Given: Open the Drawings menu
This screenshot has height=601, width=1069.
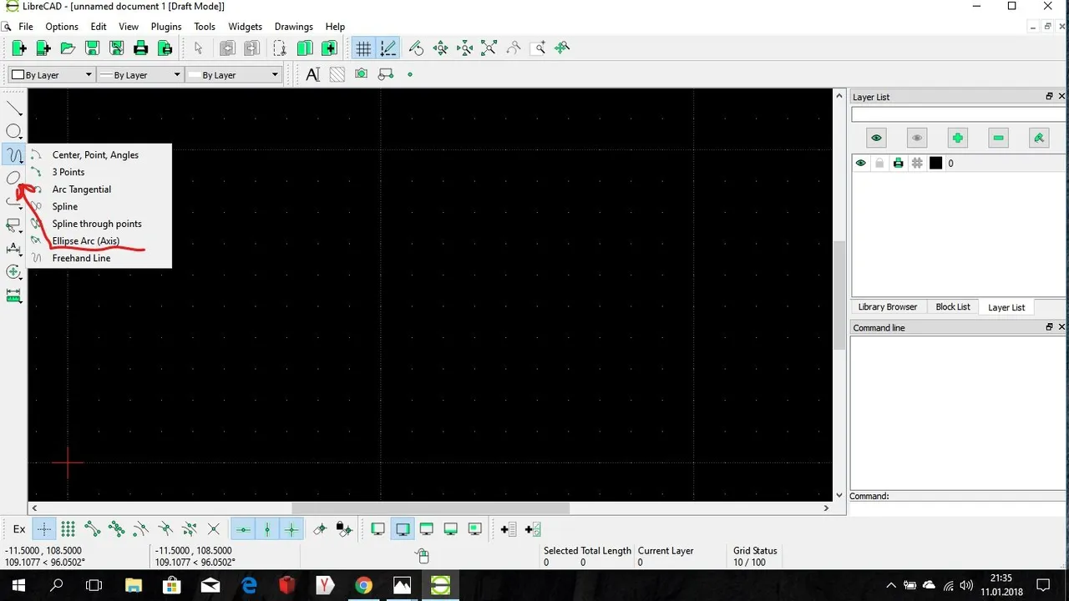Looking at the screenshot, I should point(294,27).
